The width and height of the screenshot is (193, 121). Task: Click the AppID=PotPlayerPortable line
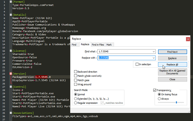coord(30,21)
